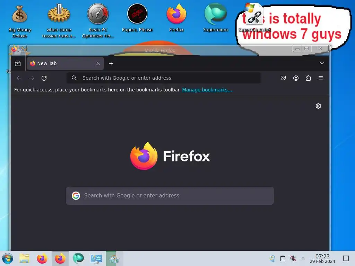Select the Supermium.lnk shortcut file

pos(254,18)
